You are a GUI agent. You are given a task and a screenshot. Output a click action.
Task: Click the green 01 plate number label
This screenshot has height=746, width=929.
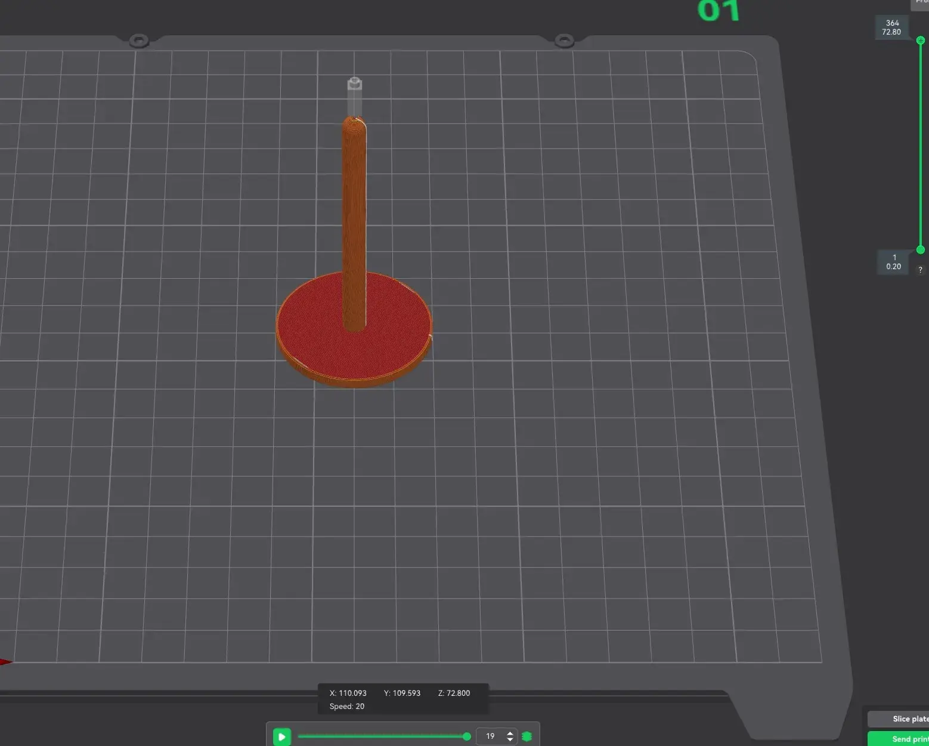[719, 11]
